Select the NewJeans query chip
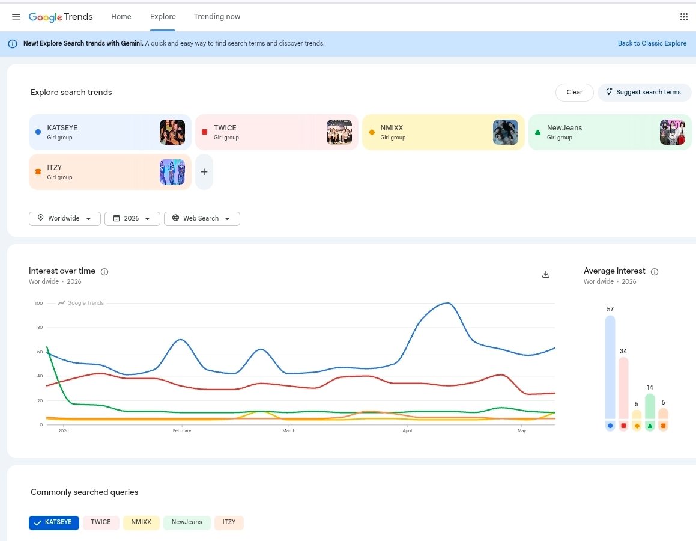 click(187, 522)
